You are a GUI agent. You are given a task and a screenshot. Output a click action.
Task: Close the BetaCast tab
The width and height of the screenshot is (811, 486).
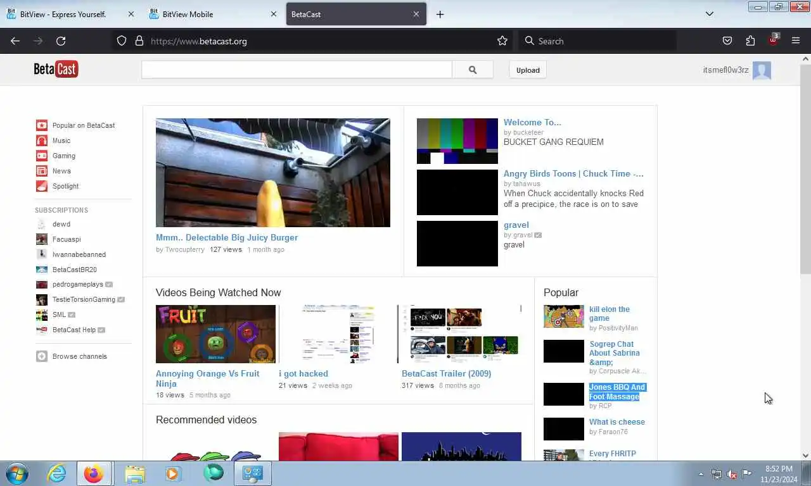416,14
